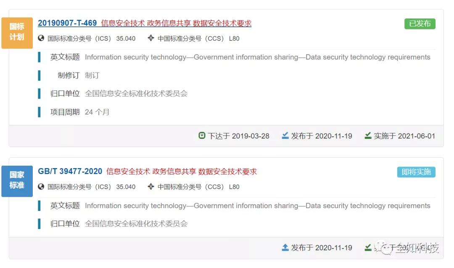Click the green implementation icon in second card footer
The height and width of the screenshot is (268, 454).
point(368,247)
